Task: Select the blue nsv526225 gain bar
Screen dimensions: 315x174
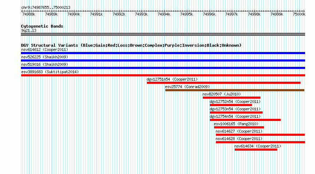Action: tap(163, 60)
